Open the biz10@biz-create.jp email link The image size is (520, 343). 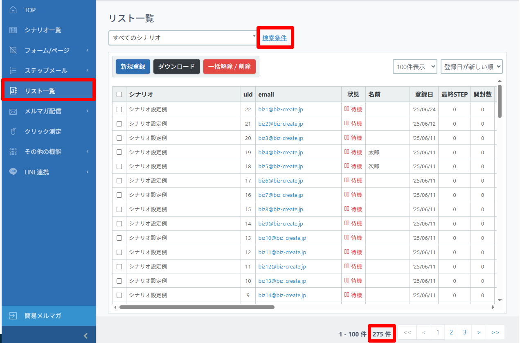click(x=282, y=238)
